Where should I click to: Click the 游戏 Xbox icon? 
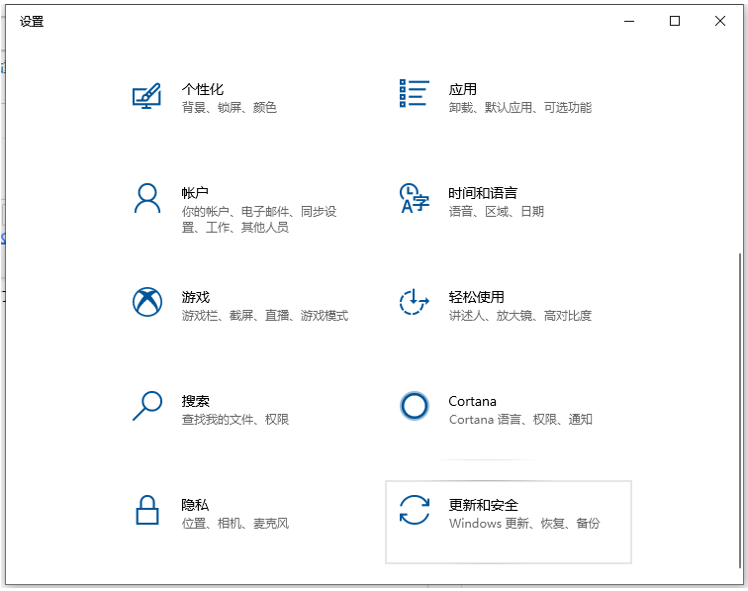click(x=147, y=302)
